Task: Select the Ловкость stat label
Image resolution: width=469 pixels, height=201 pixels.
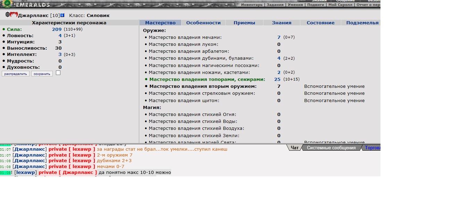Action: (x=20, y=35)
